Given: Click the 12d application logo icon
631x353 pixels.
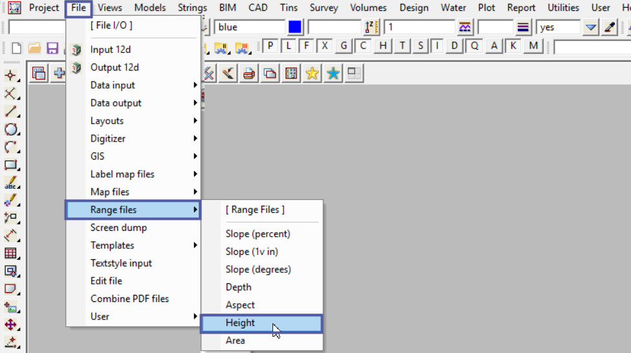Looking at the screenshot, I should tap(14, 8).
